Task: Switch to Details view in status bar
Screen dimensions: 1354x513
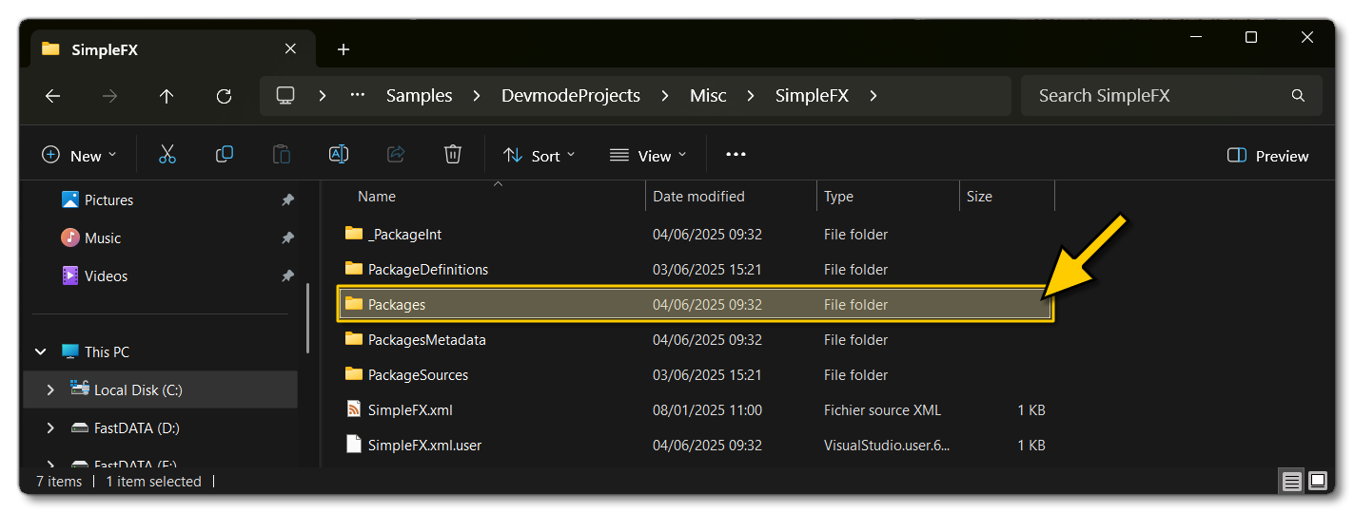Action: pos(1291,482)
